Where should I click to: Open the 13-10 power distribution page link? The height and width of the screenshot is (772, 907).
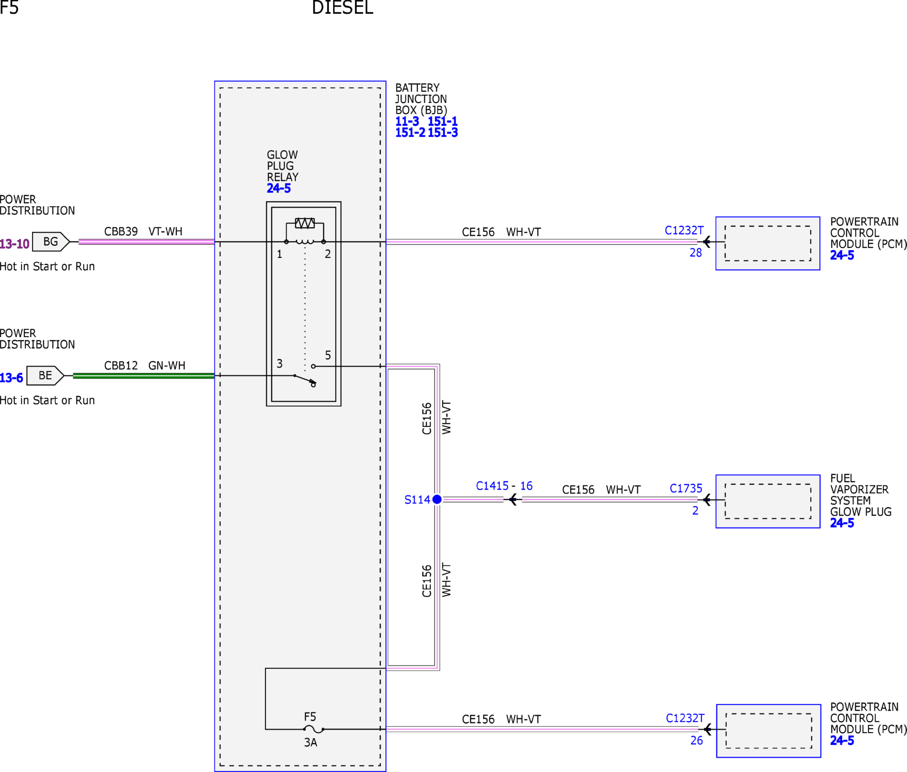tap(14, 244)
